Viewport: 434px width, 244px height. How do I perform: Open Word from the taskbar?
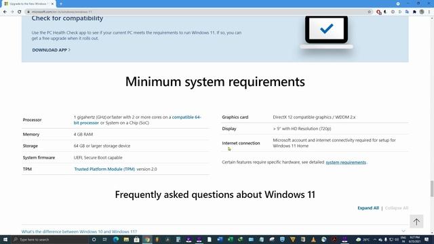220,239
